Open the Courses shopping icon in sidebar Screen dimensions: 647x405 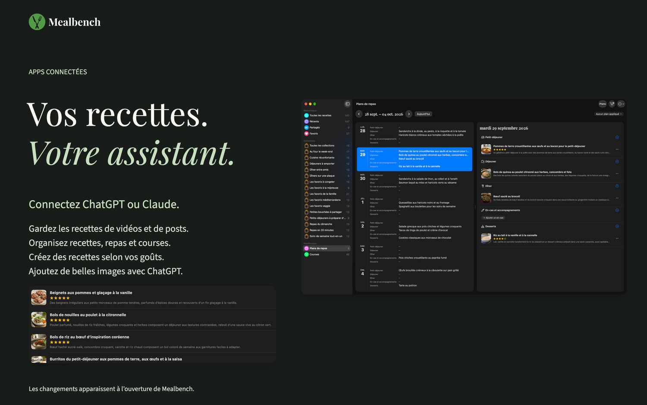306,254
